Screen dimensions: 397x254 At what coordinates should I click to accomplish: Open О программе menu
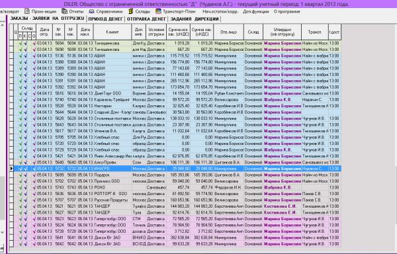(287, 12)
